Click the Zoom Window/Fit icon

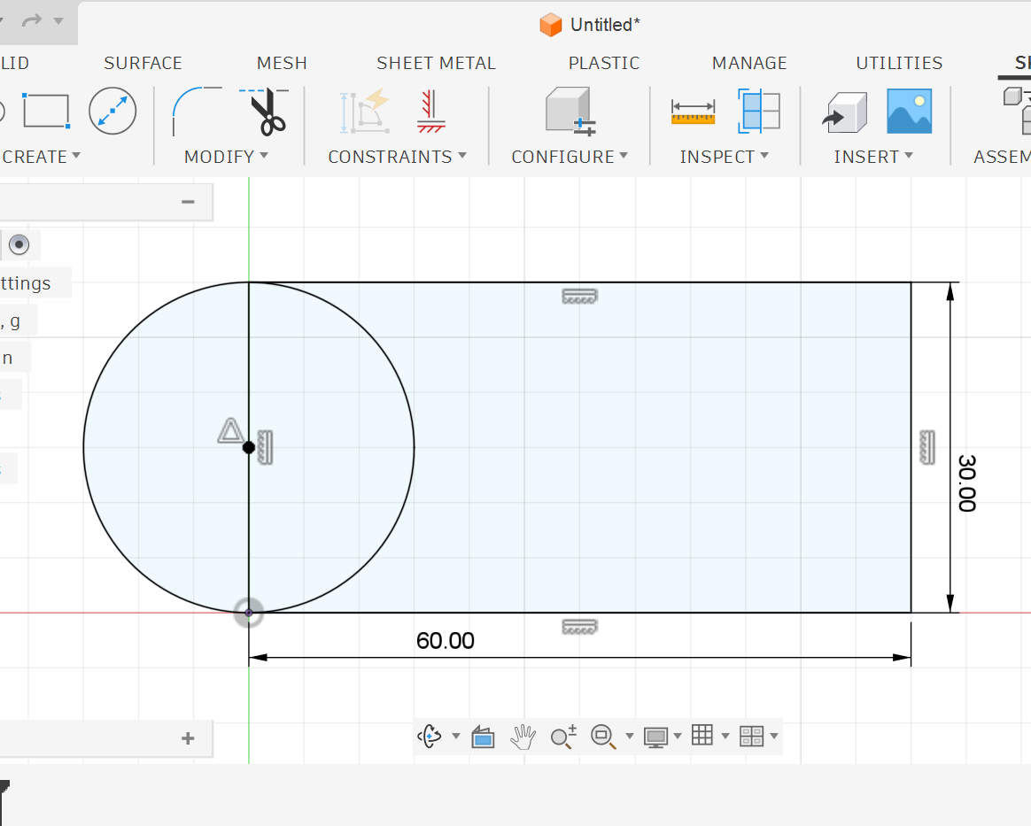click(x=603, y=737)
